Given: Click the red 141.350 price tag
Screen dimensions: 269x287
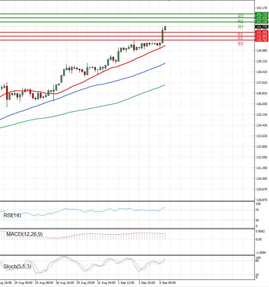Looking at the screenshot, I should click(x=262, y=32).
